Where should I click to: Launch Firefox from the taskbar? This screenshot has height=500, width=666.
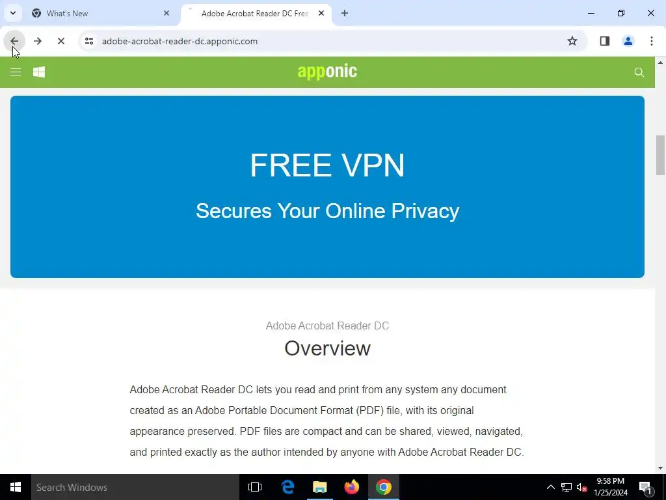click(351, 487)
